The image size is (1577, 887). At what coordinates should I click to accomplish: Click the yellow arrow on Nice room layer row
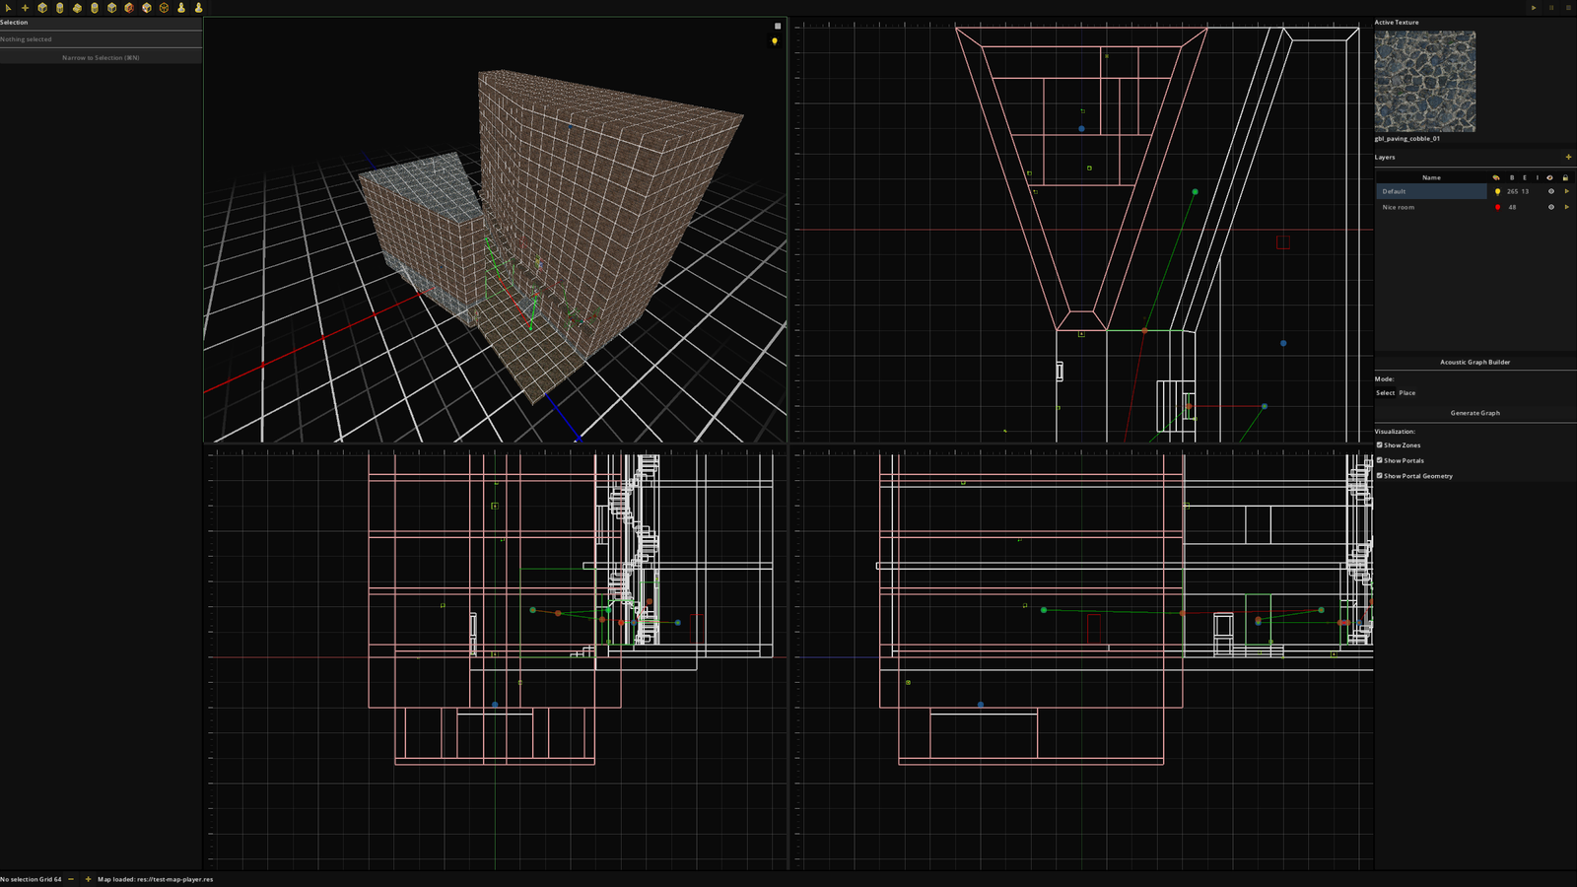point(1567,207)
